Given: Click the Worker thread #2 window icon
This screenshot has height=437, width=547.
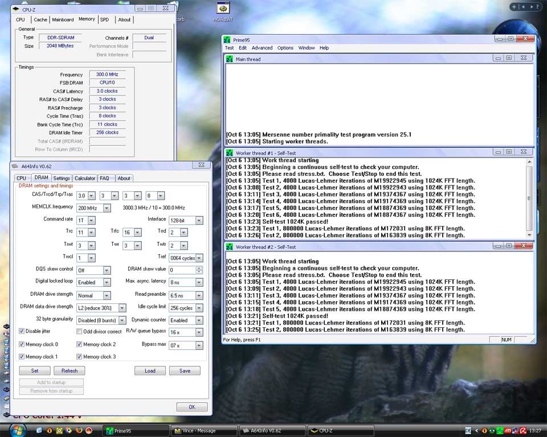Looking at the screenshot, I should [x=230, y=247].
